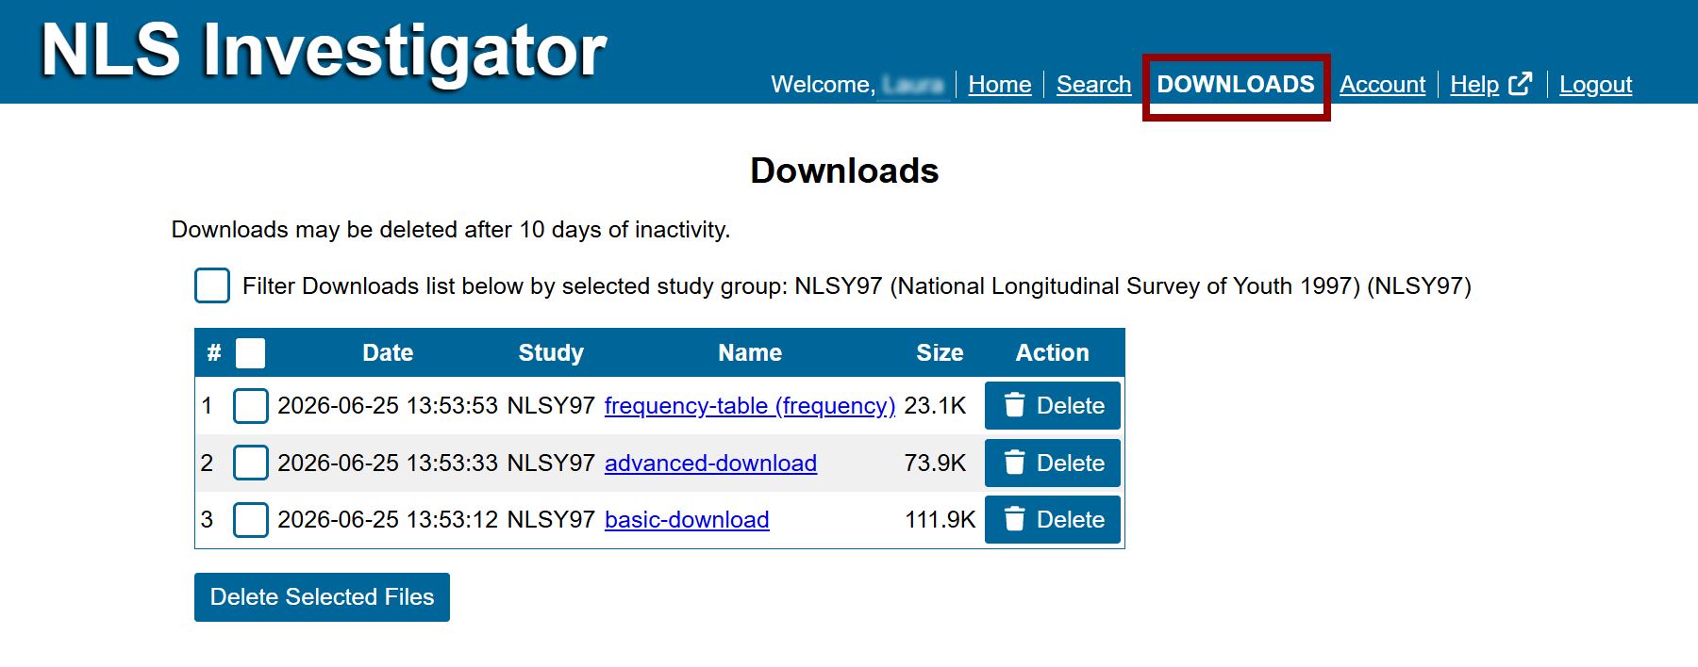The height and width of the screenshot is (667, 1698).
Task: Enable filter by selected study group checkbox
Action: click(x=212, y=285)
